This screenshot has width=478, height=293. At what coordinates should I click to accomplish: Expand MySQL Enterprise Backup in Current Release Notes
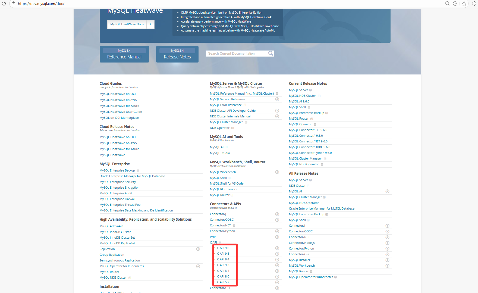(x=326, y=113)
